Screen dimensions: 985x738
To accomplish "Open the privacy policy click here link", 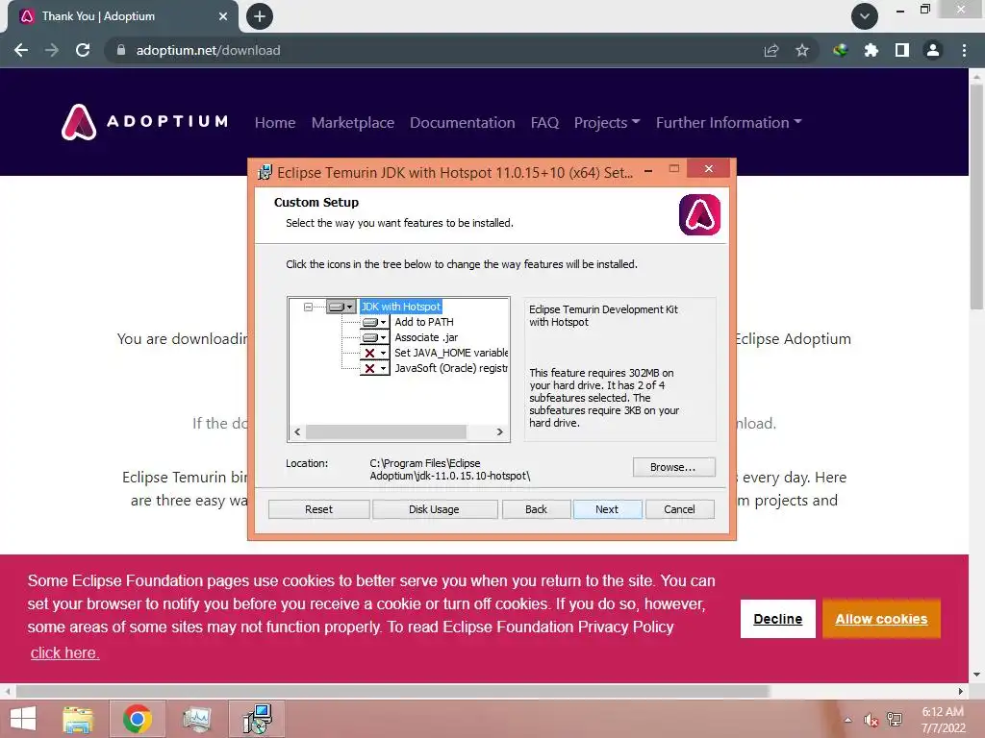I will 64,652.
